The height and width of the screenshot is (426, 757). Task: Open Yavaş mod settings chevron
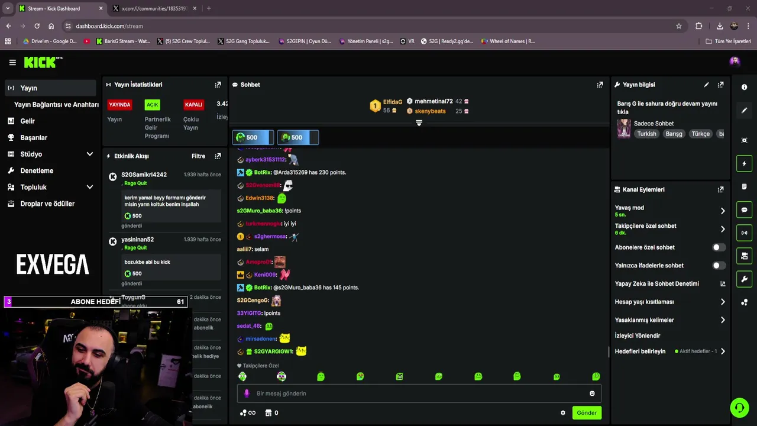pyautogui.click(x=723, y=211)
